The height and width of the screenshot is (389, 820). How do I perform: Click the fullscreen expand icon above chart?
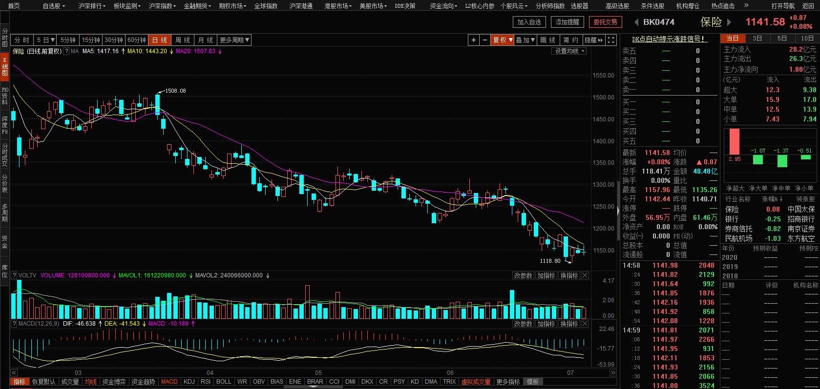point(611,40)
